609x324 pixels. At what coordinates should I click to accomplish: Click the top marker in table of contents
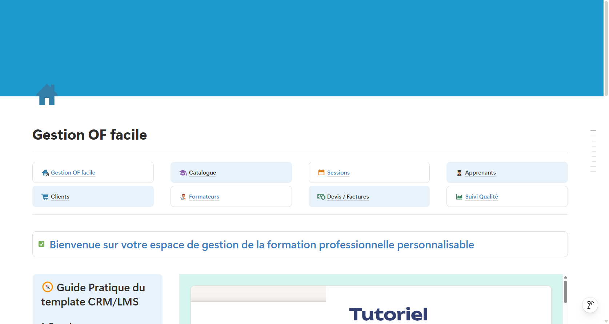593,131
